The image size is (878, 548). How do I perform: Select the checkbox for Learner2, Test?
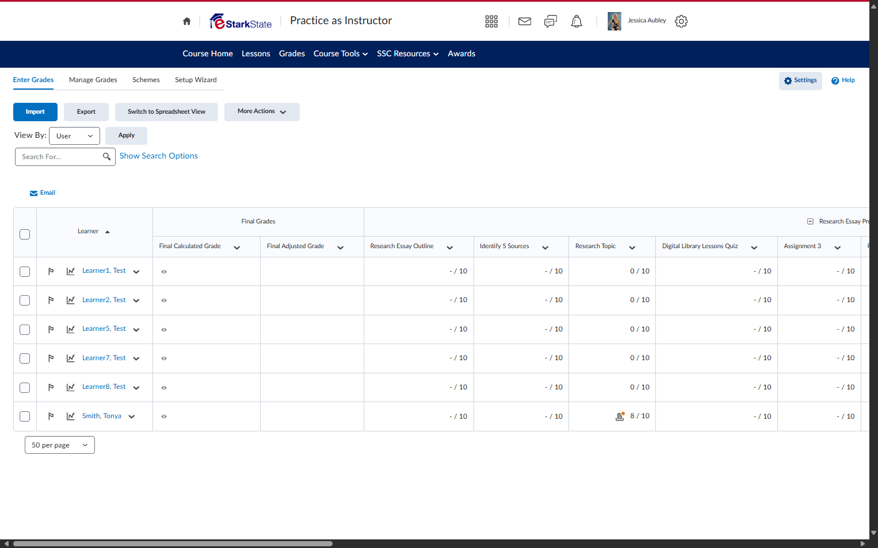point(25,300)
